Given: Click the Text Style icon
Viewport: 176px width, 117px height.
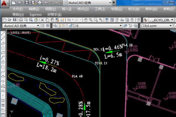Looking at the screenshot, I should [x=146, y=20].
